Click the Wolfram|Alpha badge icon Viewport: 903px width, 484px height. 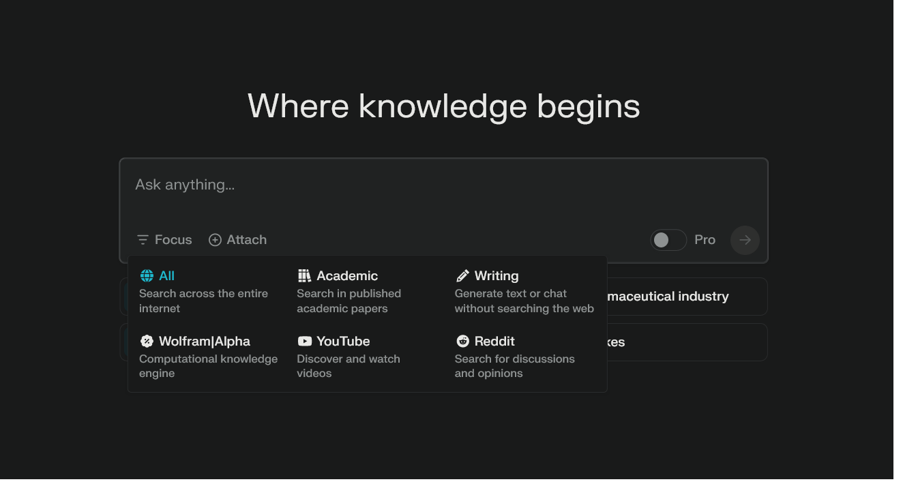[x=147, y=342]
